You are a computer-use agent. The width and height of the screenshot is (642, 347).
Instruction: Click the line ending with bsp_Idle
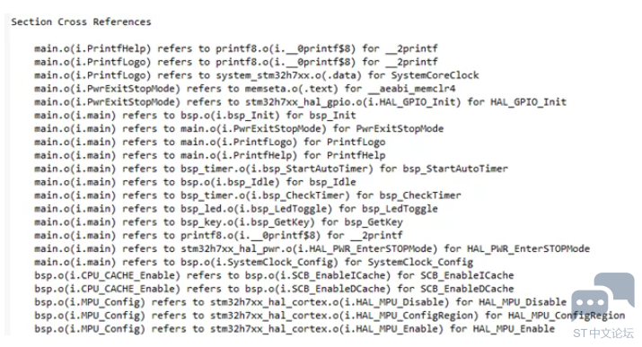tap(195, 182)
